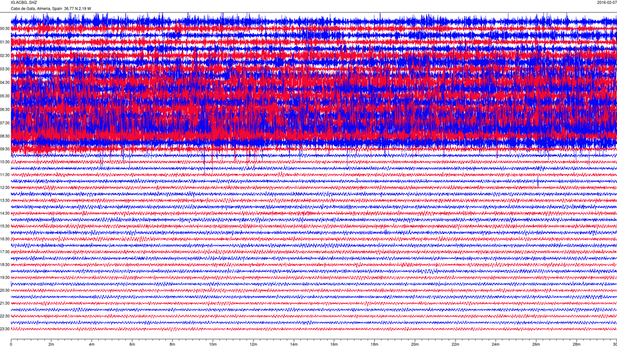The height and width of the screenshot is (347, 617).
Task: Click the 2016-02-07 date label
Action: 607,3
